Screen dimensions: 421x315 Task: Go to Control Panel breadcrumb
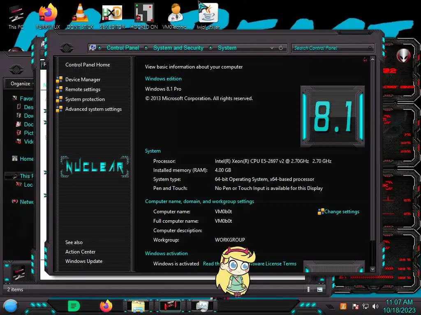click(123, 48)
